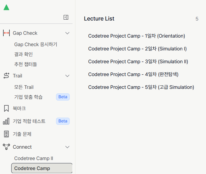Open the Codetree Camp II item
206x174 pixels.
pyautogui.click(x=34, y=158)
